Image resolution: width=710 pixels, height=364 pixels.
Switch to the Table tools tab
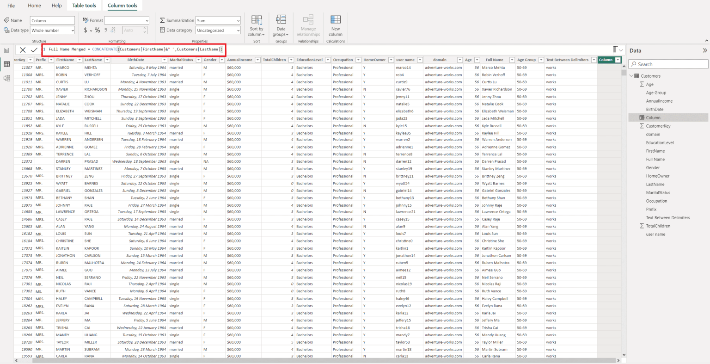click(x=84, y=6)
